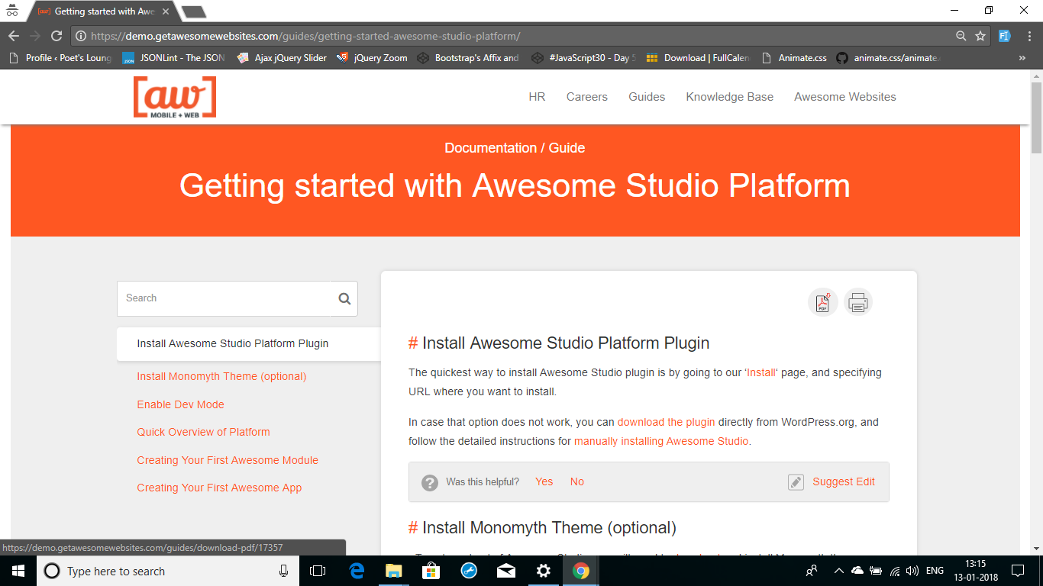Open the Knowledge Base menu item
This screenshot has height=586, width=1043.
730,97
